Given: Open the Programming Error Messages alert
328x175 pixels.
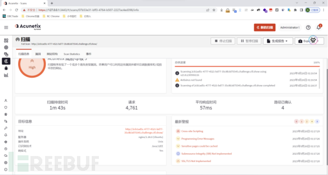Looking at the screenshot, I should click(x=198, y=138).
